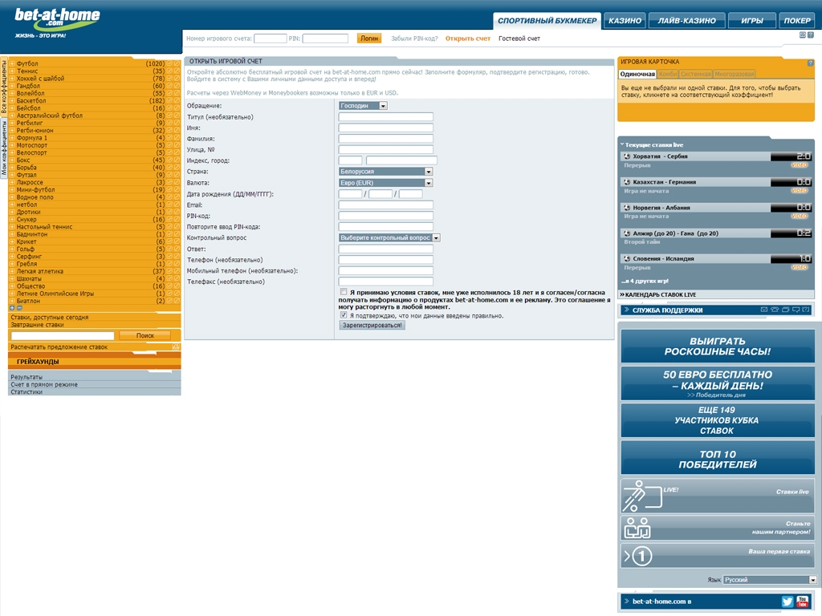Click the phone icon in Служба поддержки bar
This screenshot has width=822, height=616.
click(775, 310)
